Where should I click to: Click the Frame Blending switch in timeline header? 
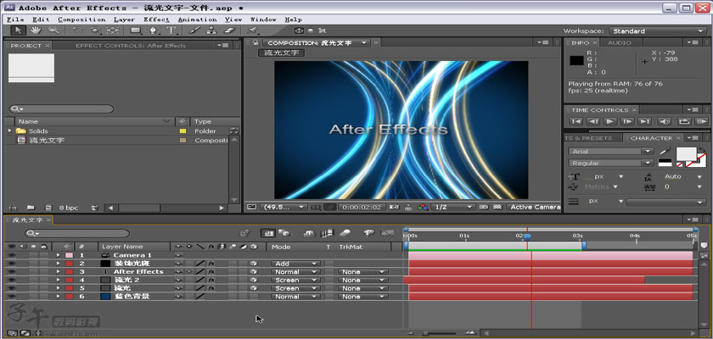pos(327,233)
